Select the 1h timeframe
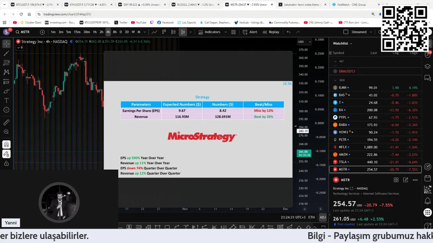Screen dimensions: 433x243 (95, 32)
